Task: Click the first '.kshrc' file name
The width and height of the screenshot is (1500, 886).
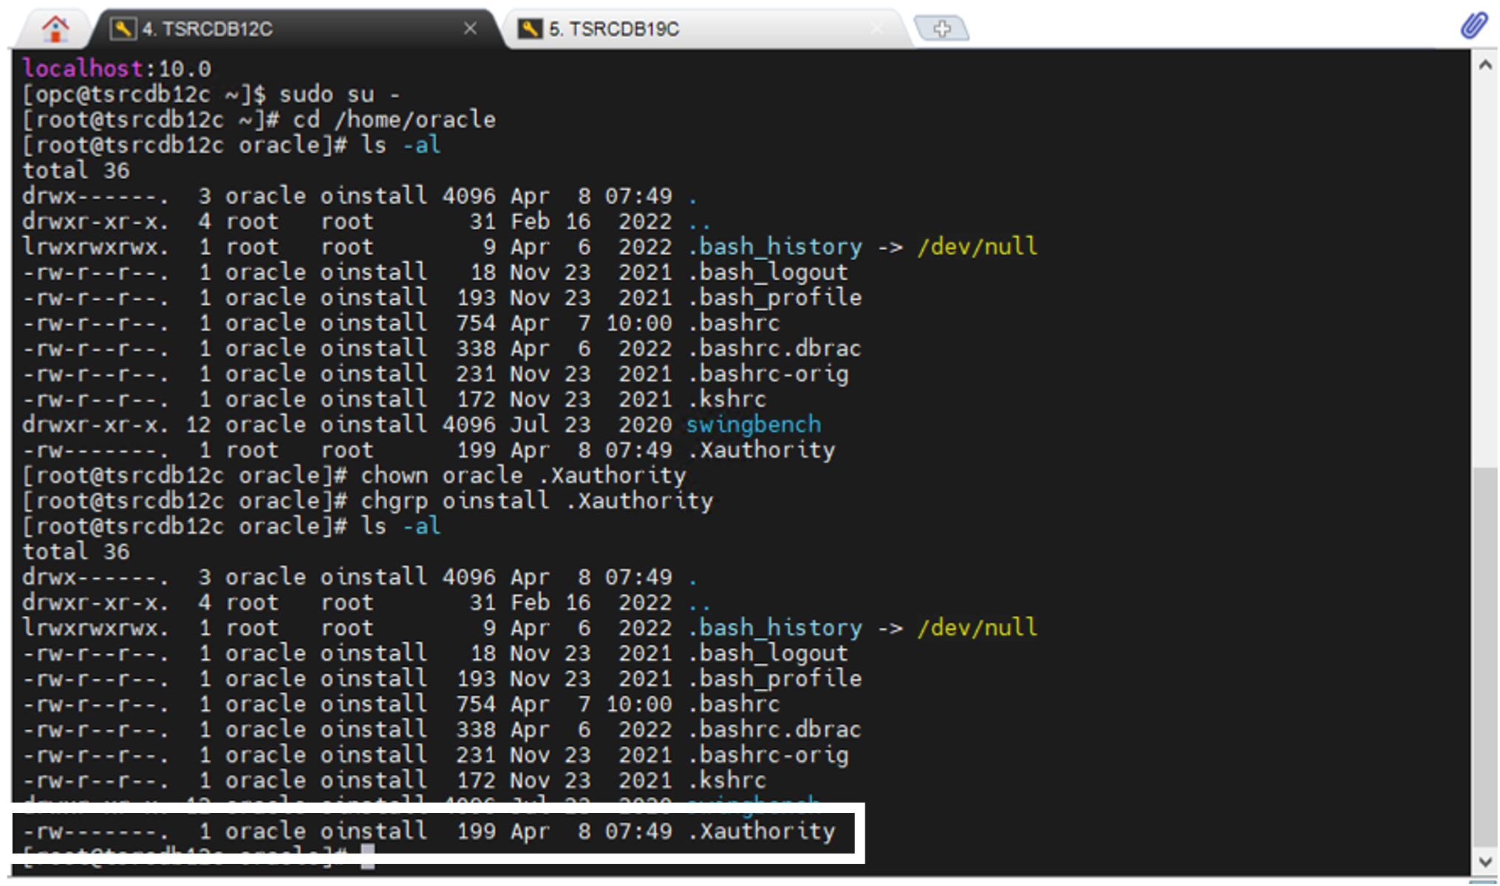Action: 727,399
